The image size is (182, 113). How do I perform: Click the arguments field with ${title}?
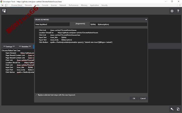tap(119, 24)
